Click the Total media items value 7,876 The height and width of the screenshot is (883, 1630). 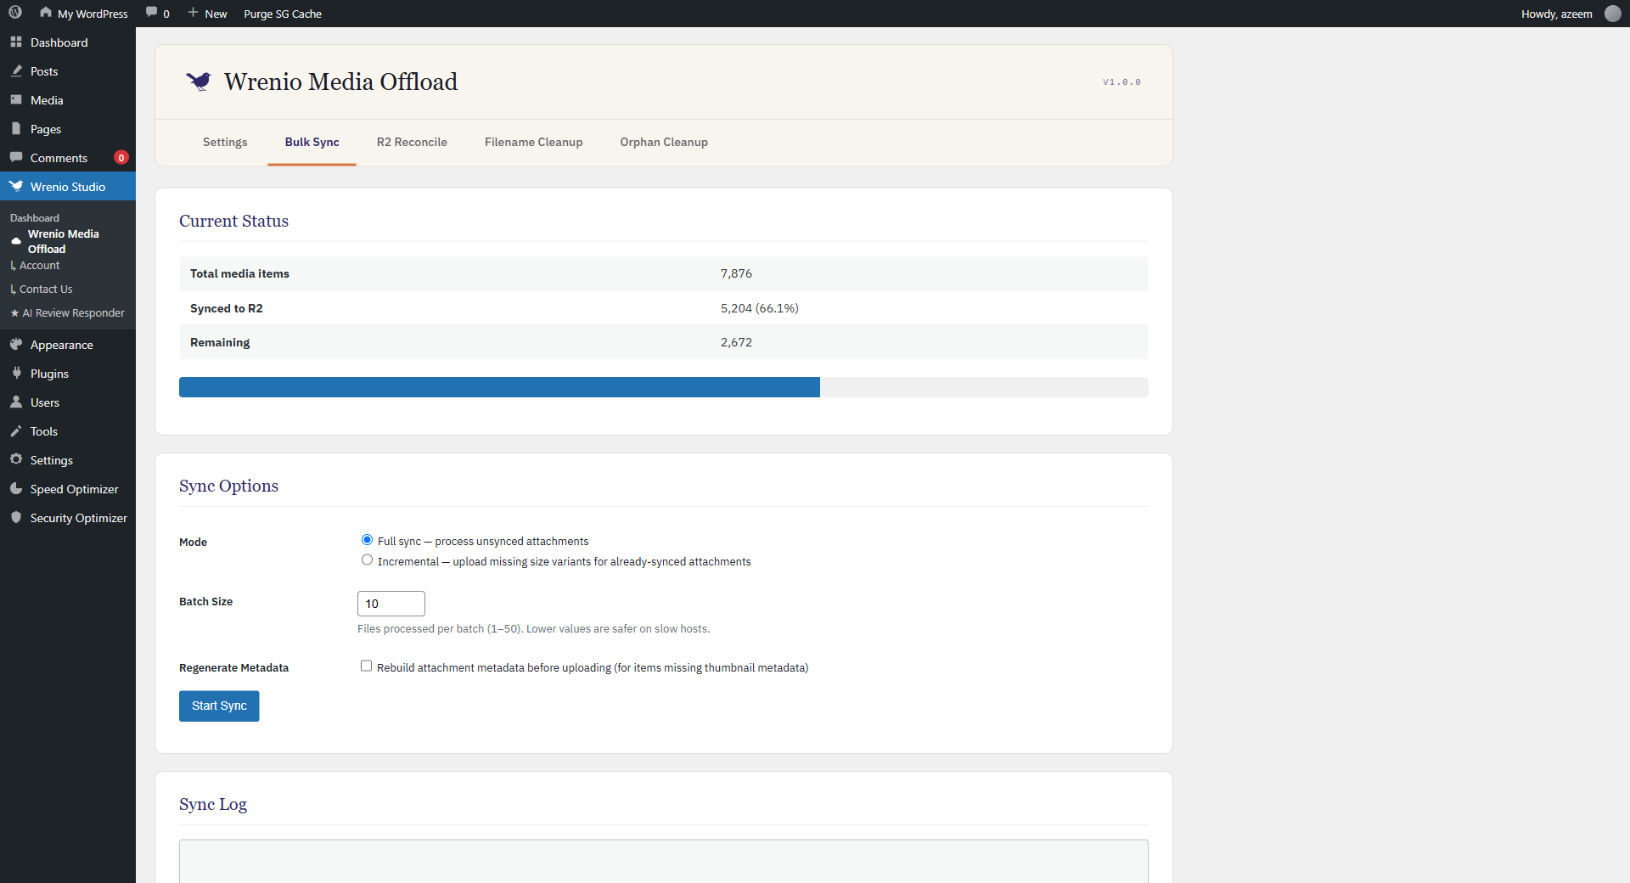point(736,273)
